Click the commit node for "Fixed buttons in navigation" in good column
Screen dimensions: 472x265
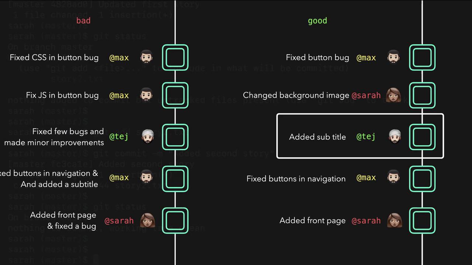[422, 179]
